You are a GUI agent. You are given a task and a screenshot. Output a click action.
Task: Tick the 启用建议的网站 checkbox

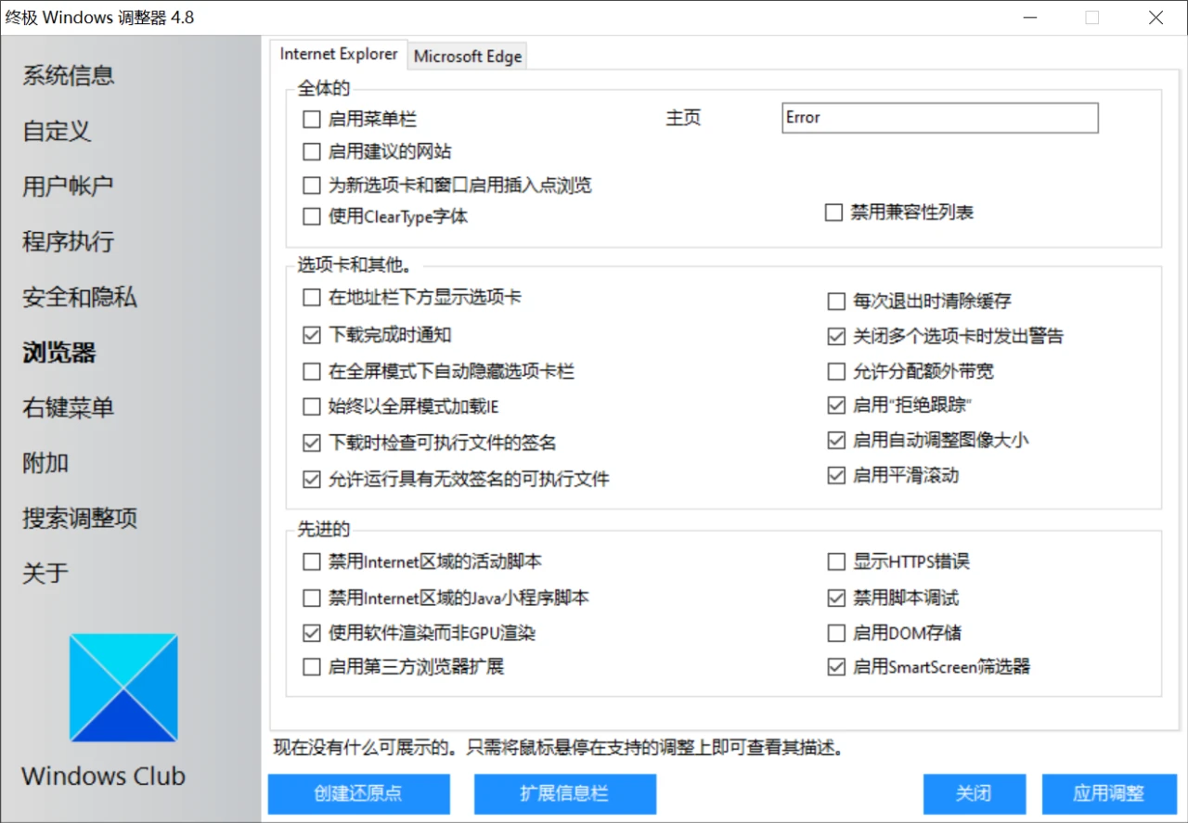[x=312, y=151]
